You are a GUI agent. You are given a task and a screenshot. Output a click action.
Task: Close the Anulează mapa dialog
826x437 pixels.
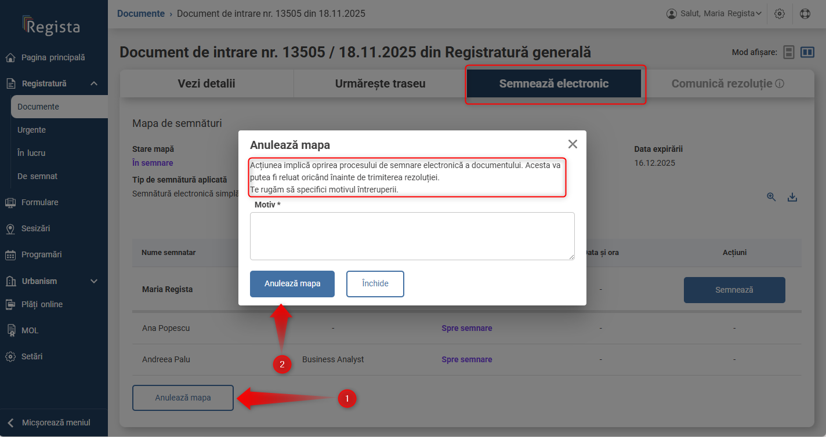coord(573,144)
